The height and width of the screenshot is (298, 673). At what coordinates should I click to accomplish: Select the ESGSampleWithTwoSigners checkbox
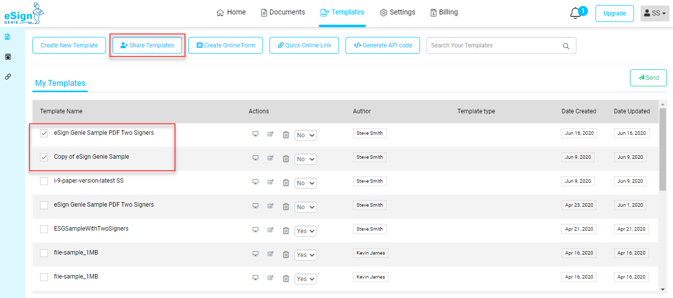[44, 229]
